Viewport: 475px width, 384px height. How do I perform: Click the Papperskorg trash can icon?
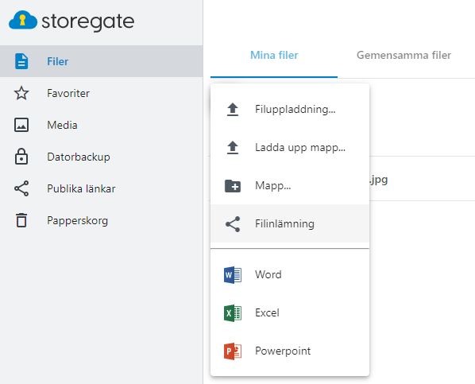click(21, 220)
